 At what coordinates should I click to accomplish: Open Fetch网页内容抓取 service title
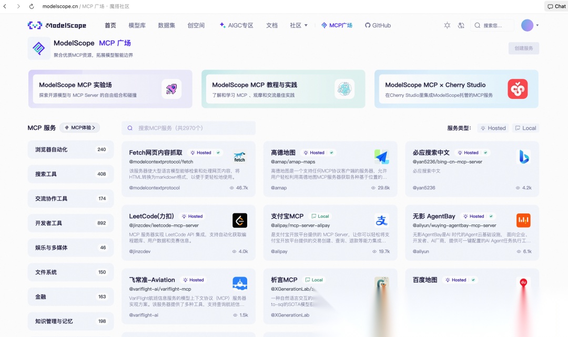click(x=156, y=153)
